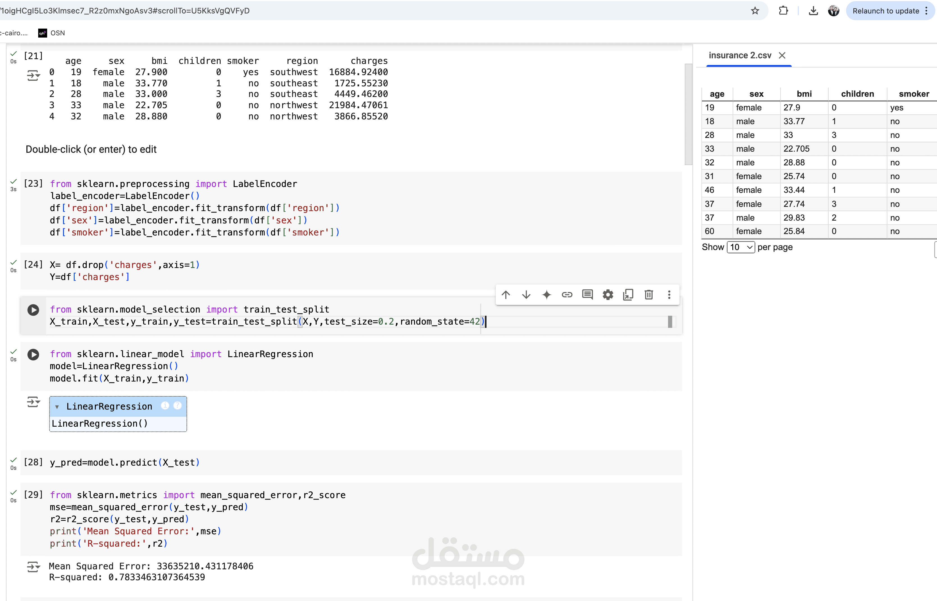
Task: Run the LinearRegression cell
Action: point(33,354)
